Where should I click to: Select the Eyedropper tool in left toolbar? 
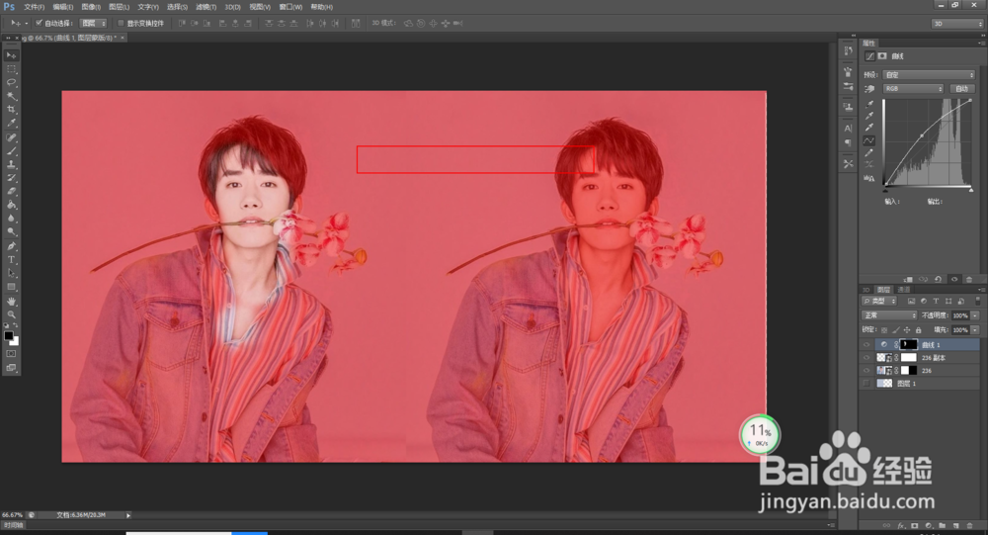(x=11, y=124)
